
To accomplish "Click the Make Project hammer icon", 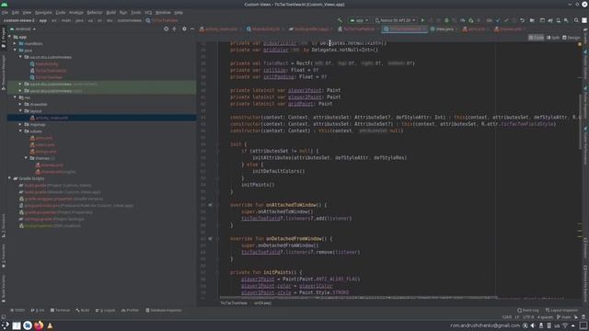I will coord(340,20).
